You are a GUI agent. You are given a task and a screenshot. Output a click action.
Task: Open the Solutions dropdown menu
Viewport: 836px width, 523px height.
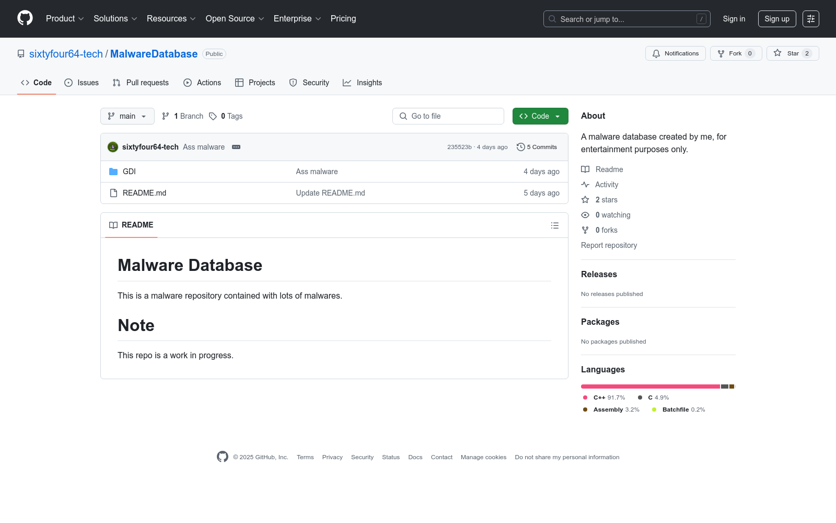click(115, 19)
